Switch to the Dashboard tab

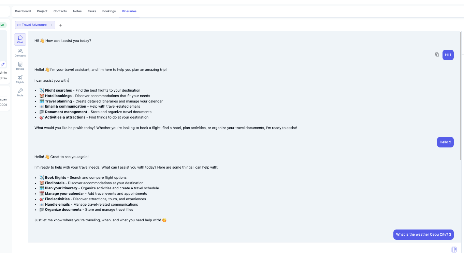23,11
